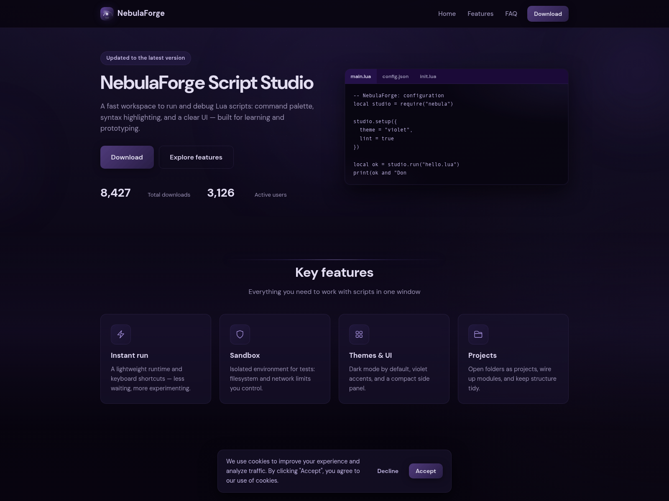The height and width of the screenshot is (501, 669).
Task: Accept the cookie policy
Action: [x=425, y=471]
